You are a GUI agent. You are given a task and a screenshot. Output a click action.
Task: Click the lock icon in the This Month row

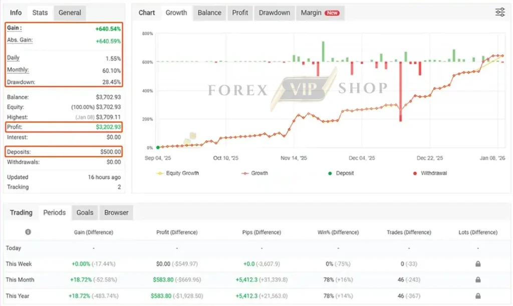tap(478, 279)
